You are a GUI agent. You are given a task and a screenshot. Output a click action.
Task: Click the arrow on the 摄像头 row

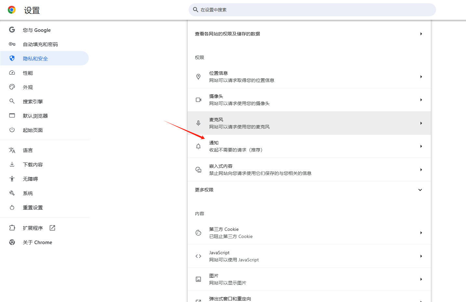pos(421,100)
